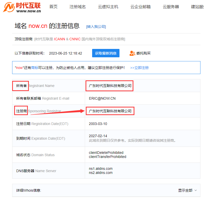
Task: Click the DNS服务器 Name Server label
Action: (x=36, y=171)
